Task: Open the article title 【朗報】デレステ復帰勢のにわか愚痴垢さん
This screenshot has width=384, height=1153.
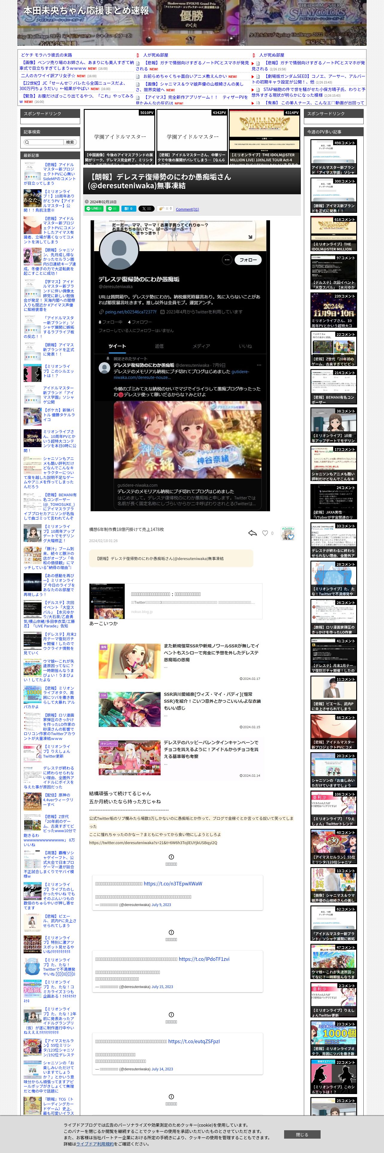Action: 159,181
